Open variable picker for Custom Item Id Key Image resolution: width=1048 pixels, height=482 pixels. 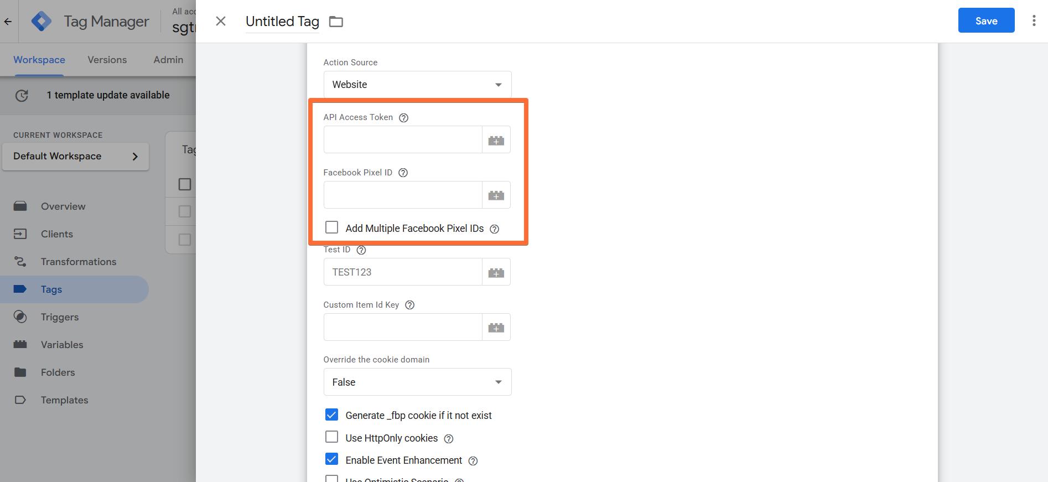click(x=496, y=327)
